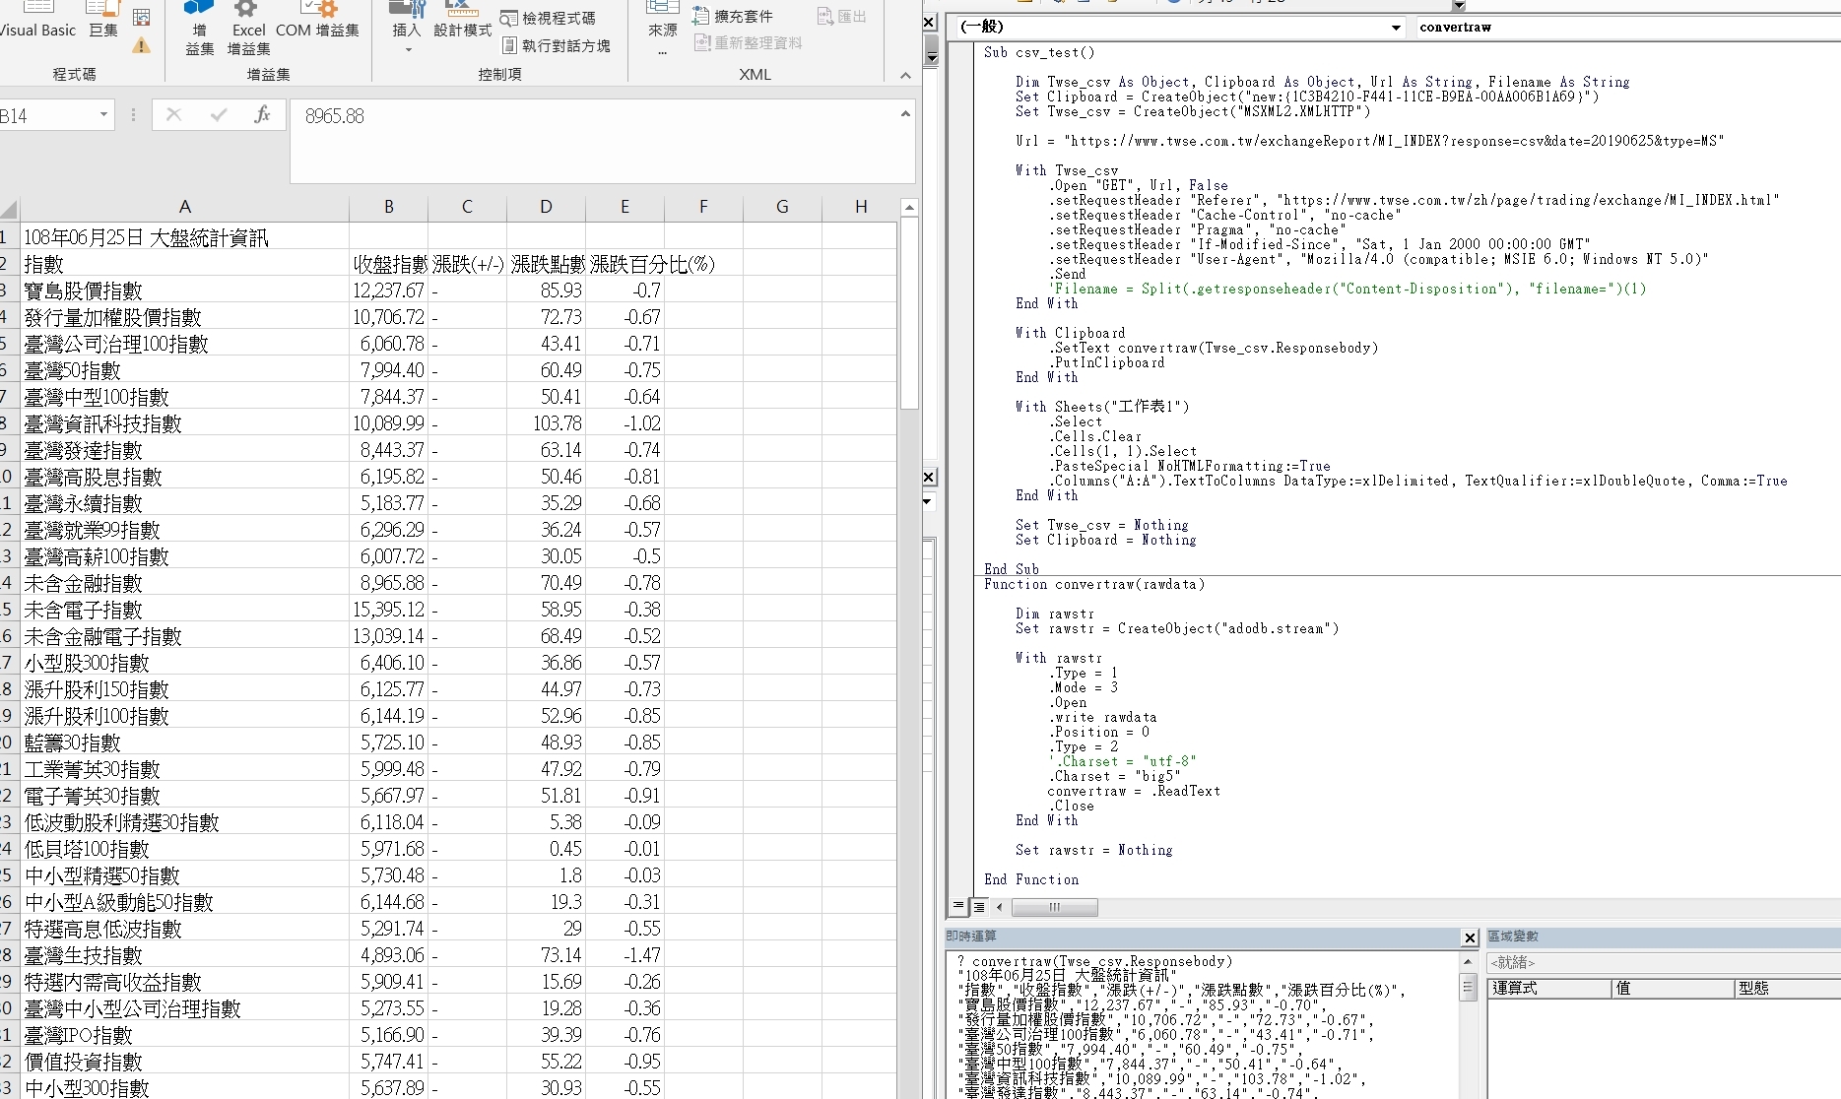
Task: Close the VBA project explorer pane
Action: pyautogui.click(x=929, y=22)
